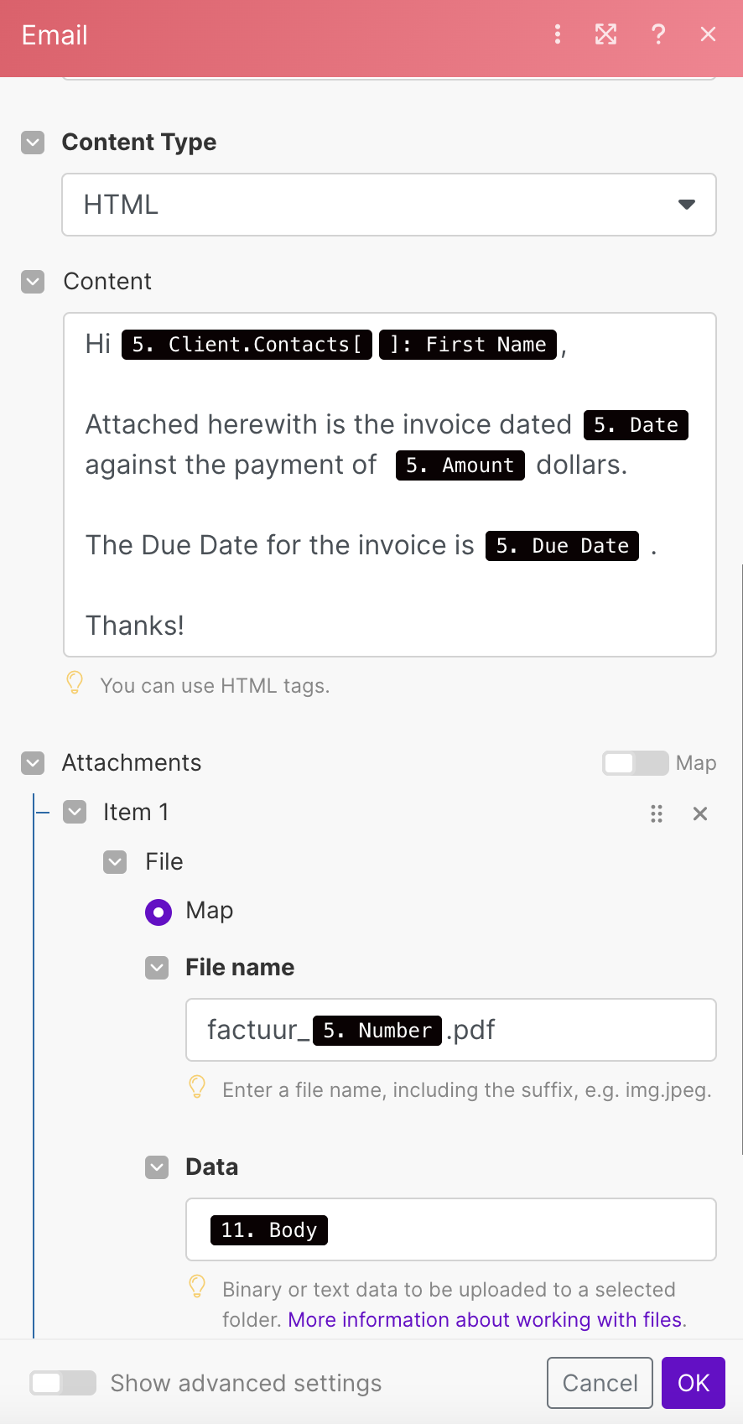Click lightbulb hint under File name field
Screen dimensions: 743x1424
point(197,1088)
